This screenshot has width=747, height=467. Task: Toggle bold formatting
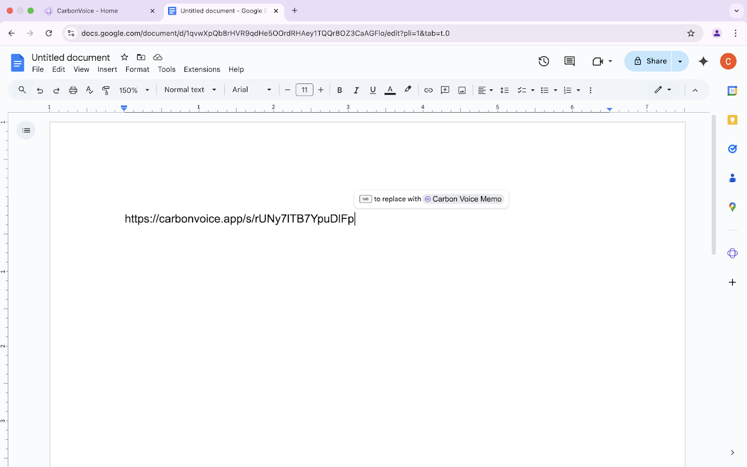(x=340, y=90)
